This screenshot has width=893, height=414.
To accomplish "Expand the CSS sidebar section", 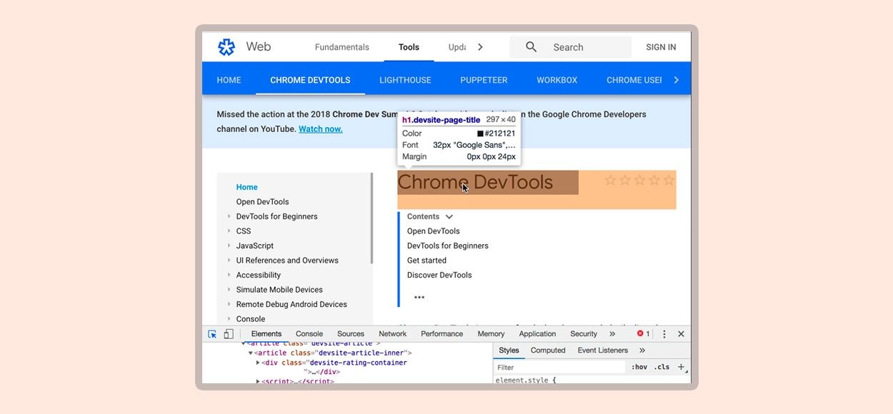I will click(229, 231).
